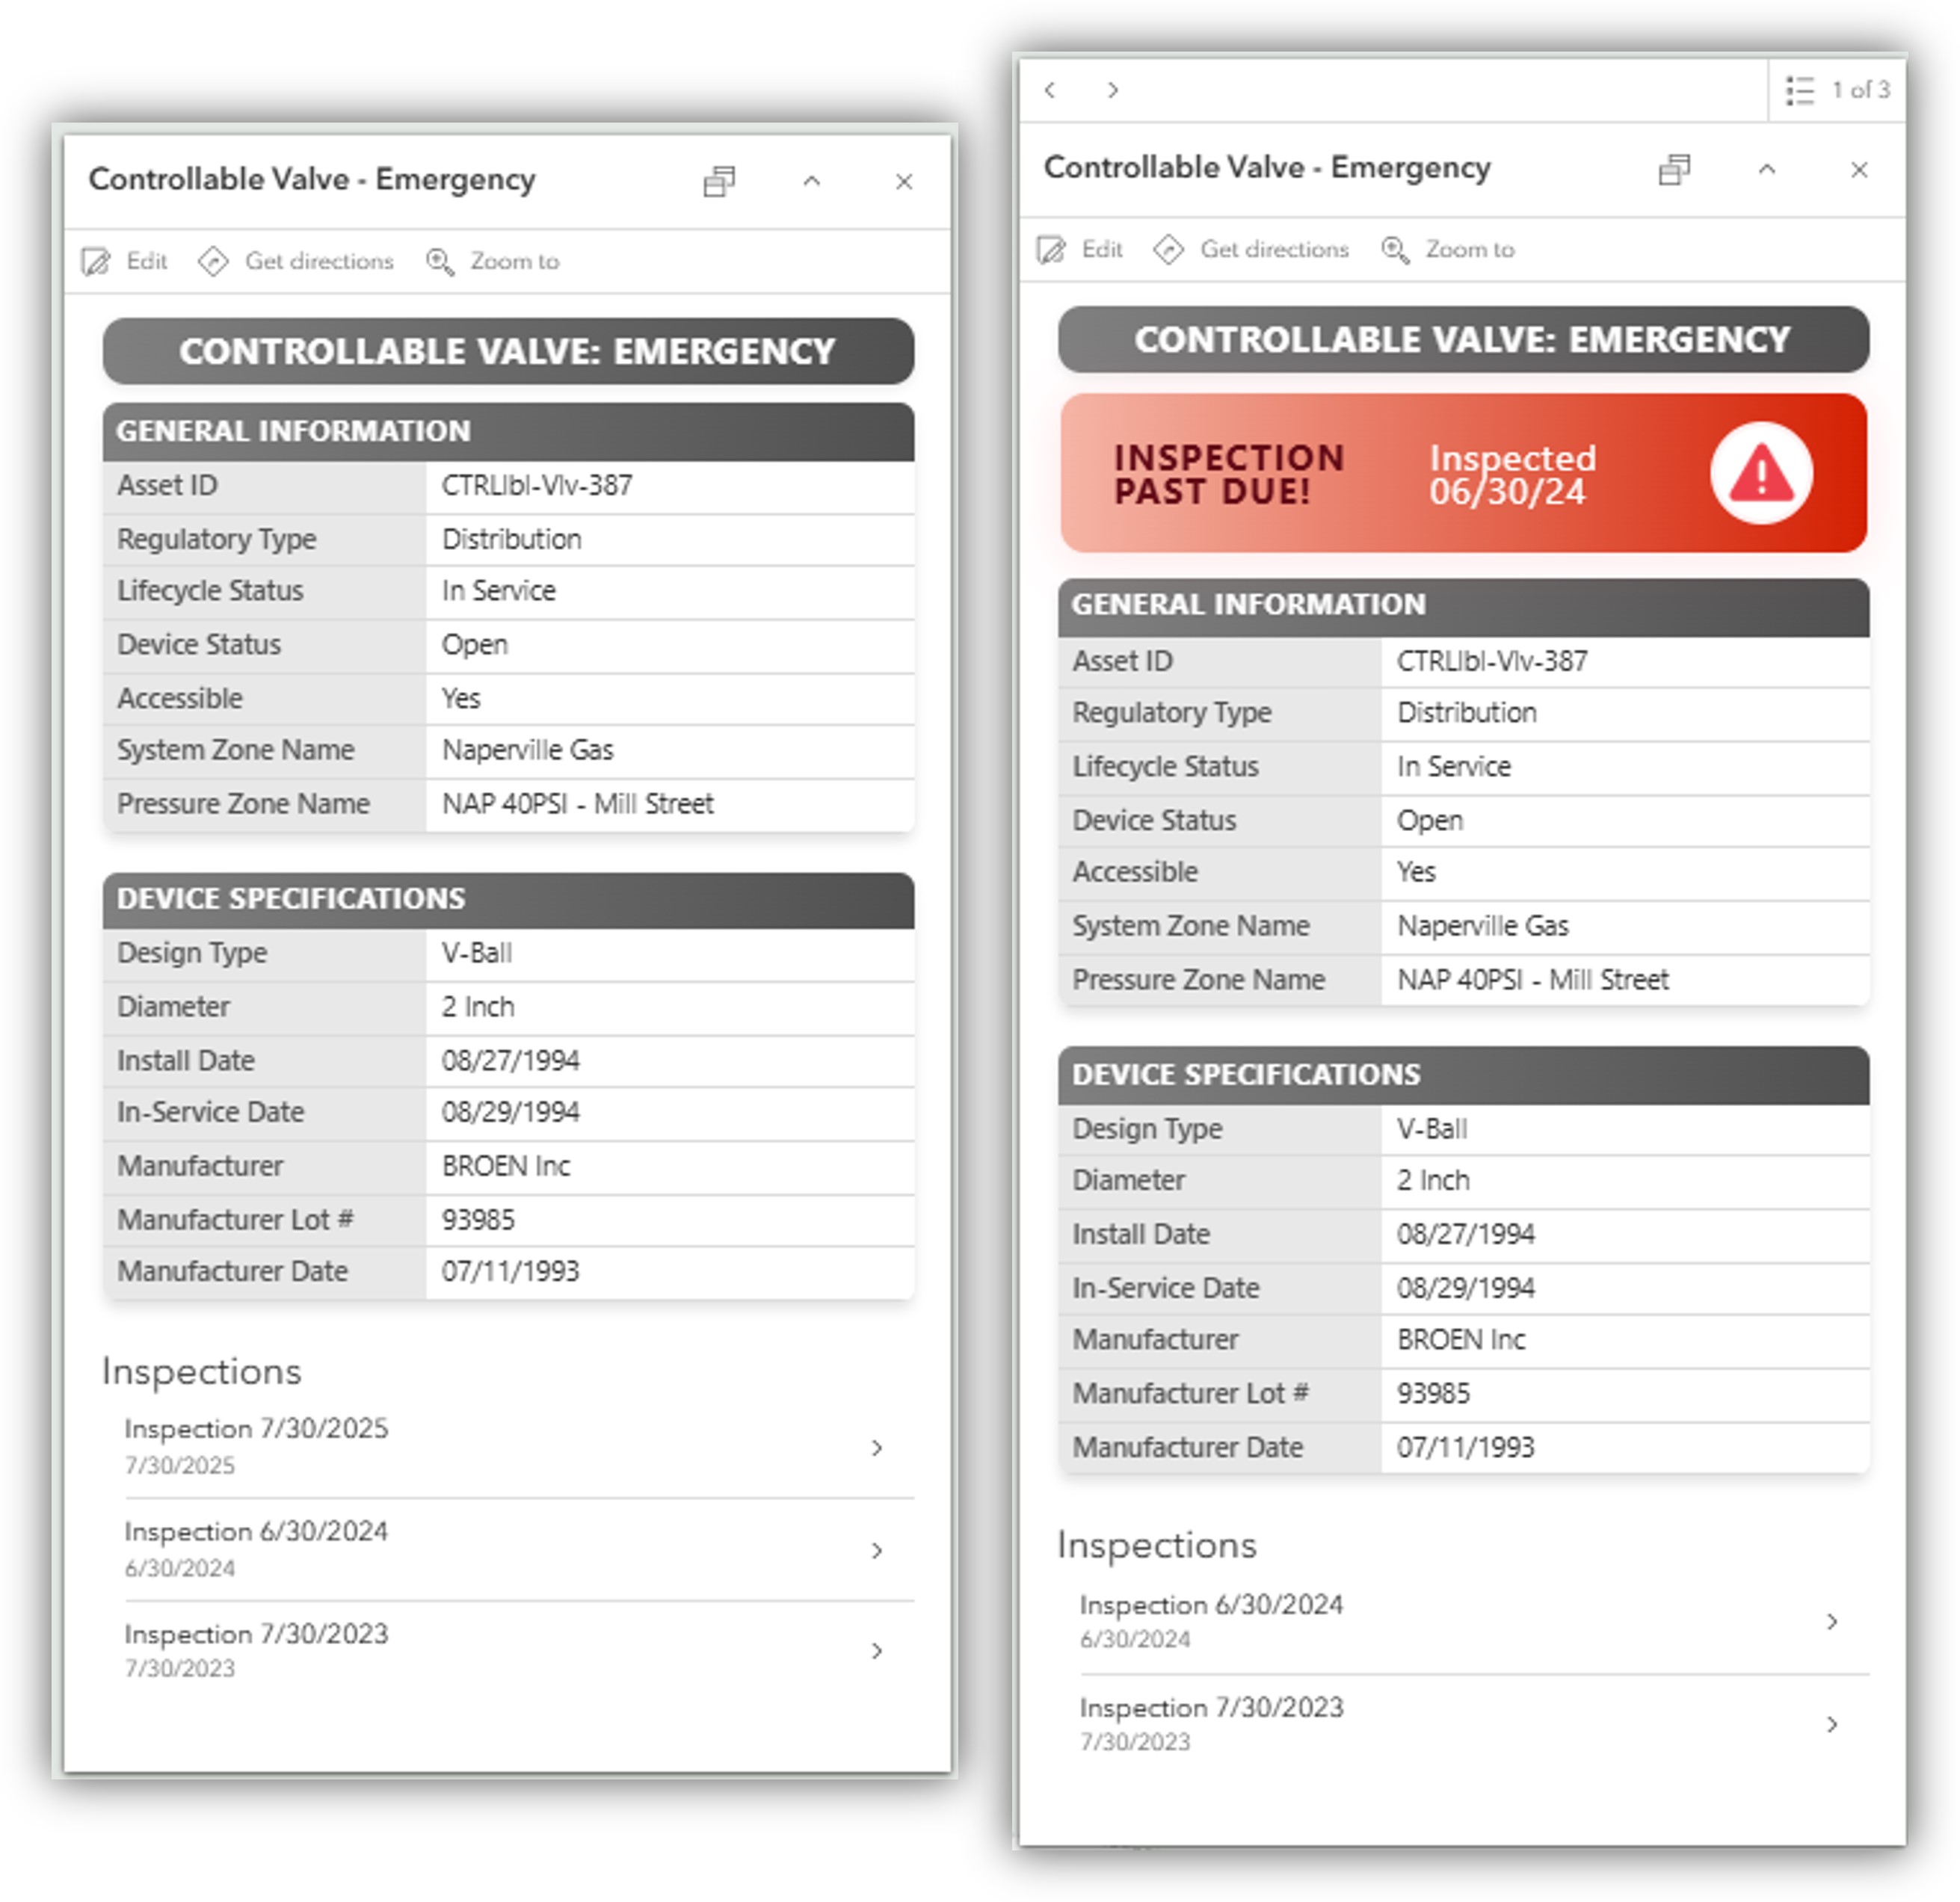Click '2 Inch' Diameter value in right popup
1960x1902 pixels.
pos(1432,1181)
